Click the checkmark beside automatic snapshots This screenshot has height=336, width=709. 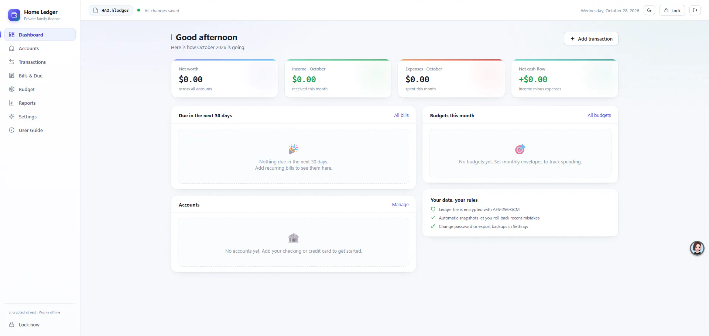[433, 218]
